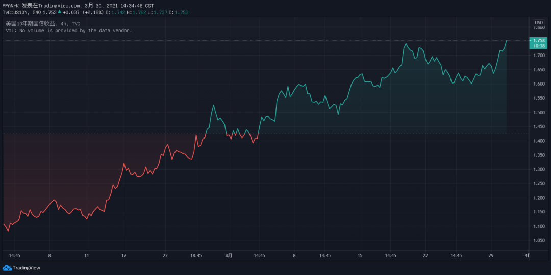Click the TradingView cloud logo icon

coord(7,268)
